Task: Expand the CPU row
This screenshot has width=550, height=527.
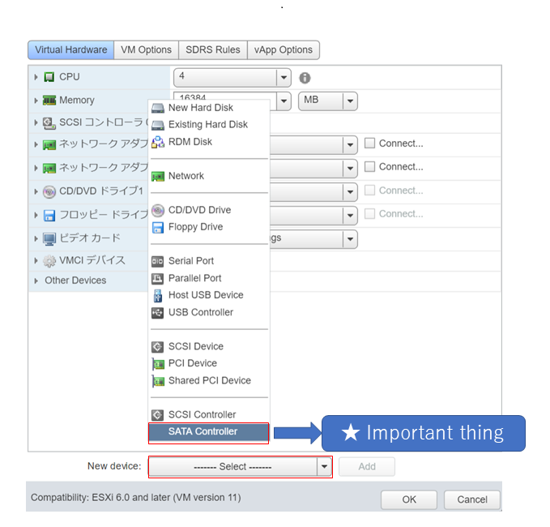Action: point(36,77)
